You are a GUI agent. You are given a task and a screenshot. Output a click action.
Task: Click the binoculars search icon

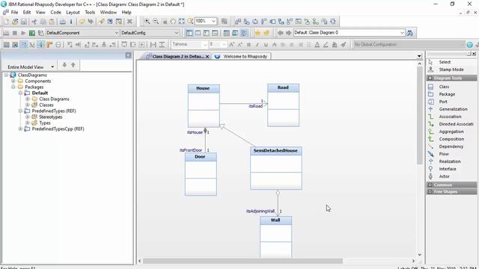[410, 33]
